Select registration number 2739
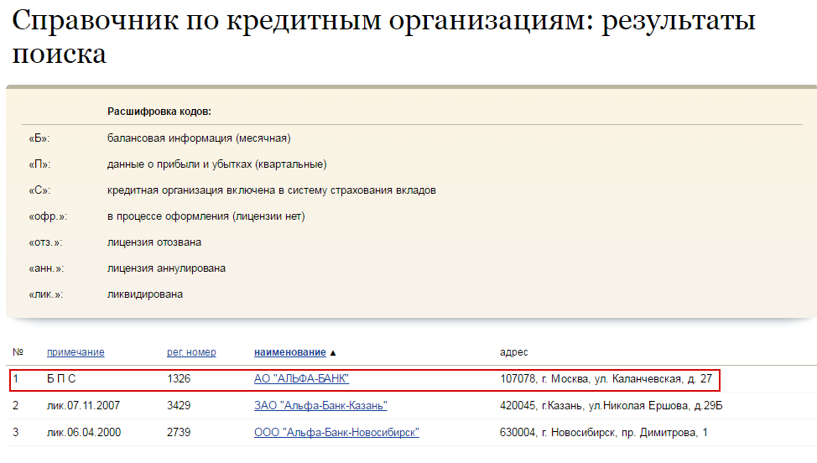 coord(179,433)
